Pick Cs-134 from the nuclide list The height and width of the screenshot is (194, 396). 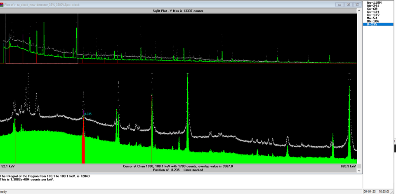pos(372,12)
